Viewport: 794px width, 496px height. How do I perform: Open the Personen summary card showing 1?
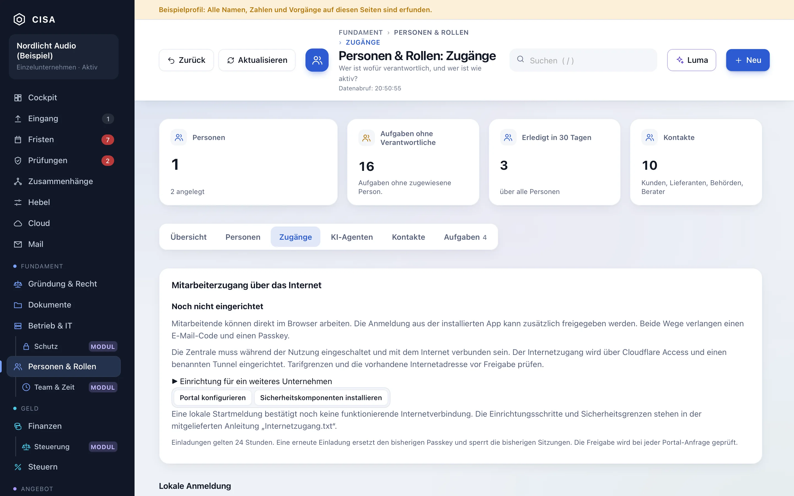(248, 162)
